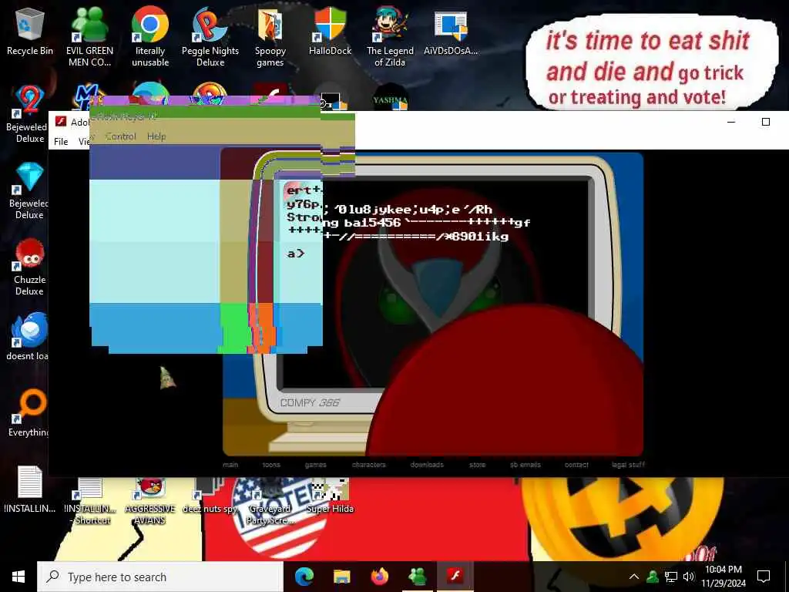789x592 pixels.
Task: Launch The Legend of Zilda
Action: click(390, 38)
